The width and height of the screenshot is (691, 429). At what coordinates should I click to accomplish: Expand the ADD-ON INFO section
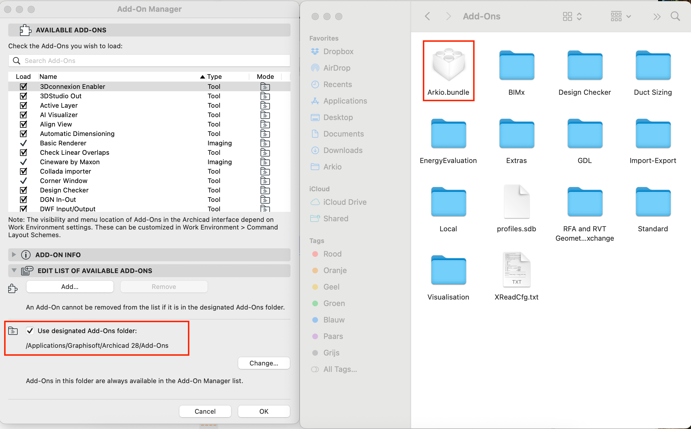pos(14,255)
